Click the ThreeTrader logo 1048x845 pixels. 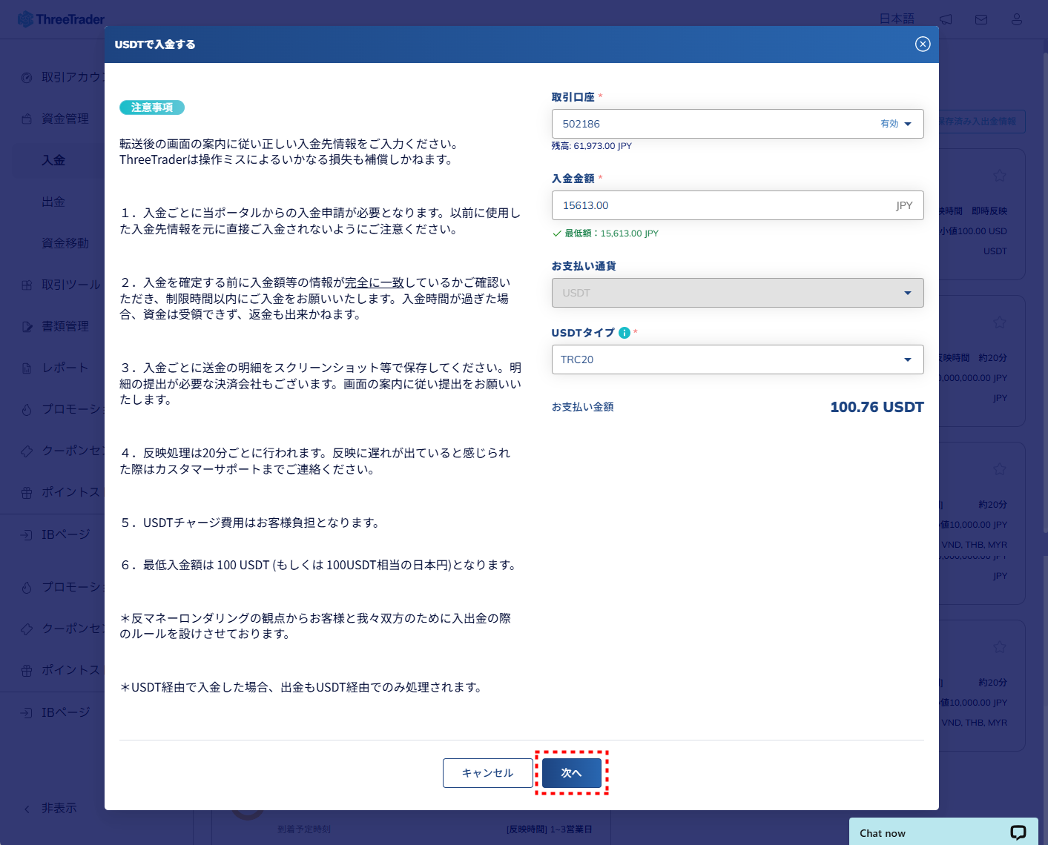click(x=61, y=19)
